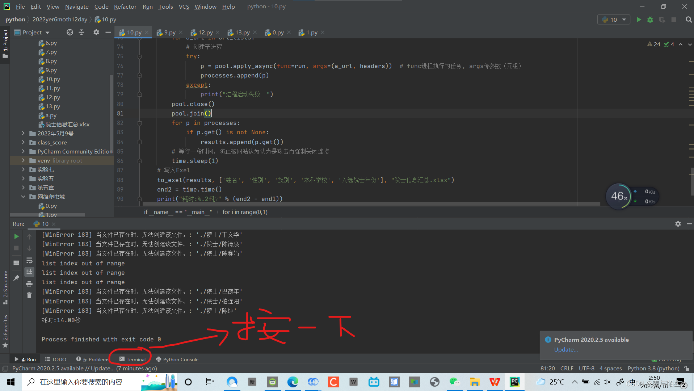The width and height of the screenshot is (694, 391).
Task: Expand the class_score folder
Action: click(23, 142)
